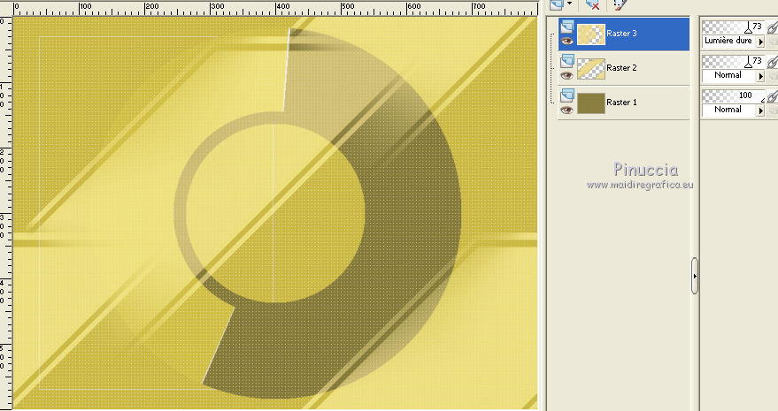Image resolution: width=778 pixels, height=411 pixels.
Task: Hide the Raster 1 layer via its eye icon
Action: (x=567, y=110)
